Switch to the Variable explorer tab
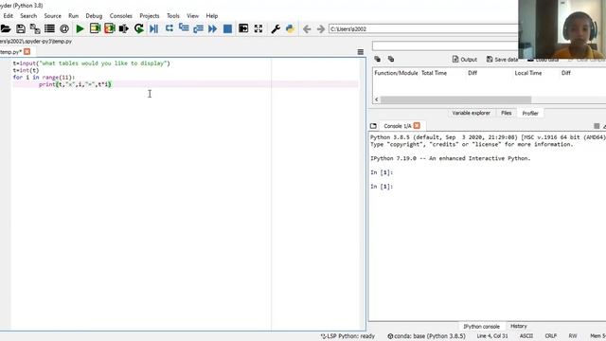 (472, 113)
